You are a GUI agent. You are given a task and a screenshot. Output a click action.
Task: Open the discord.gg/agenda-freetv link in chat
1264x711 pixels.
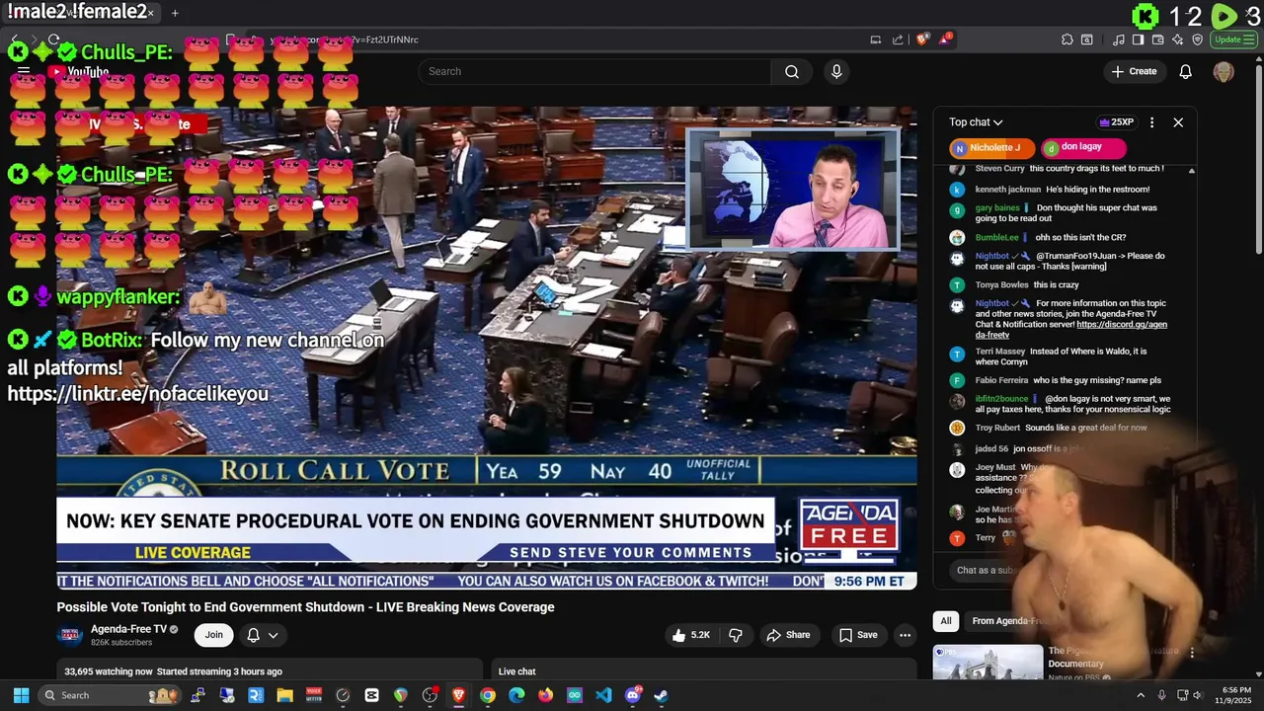pos(1071,329)
